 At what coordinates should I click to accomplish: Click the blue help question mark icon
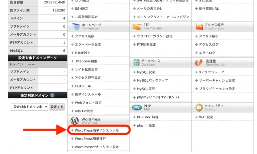52,95
